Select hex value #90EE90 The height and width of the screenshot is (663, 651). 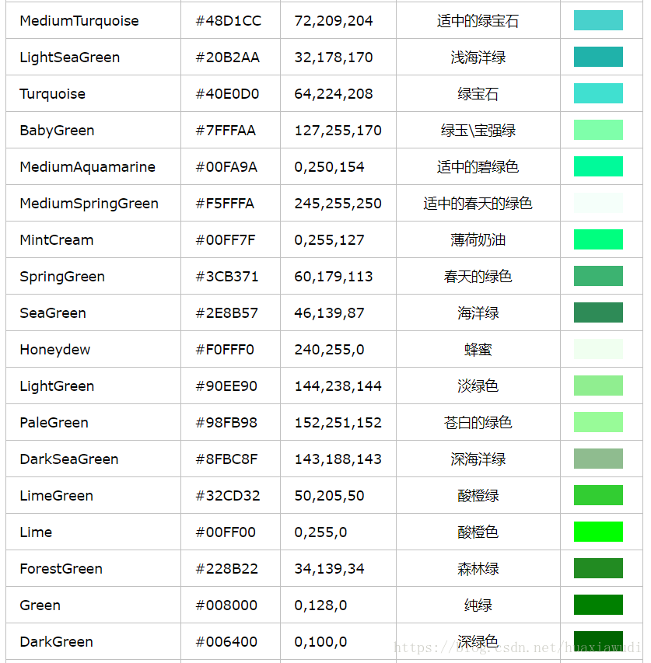click(226, 386)
